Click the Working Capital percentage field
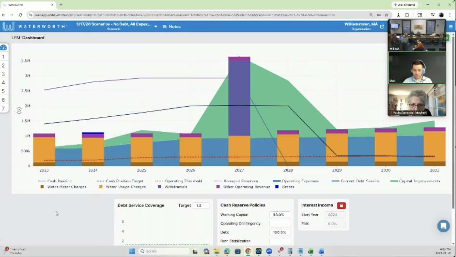Image resolution: width=456 pixels, height=257 pixels. (x=279, y=215)
